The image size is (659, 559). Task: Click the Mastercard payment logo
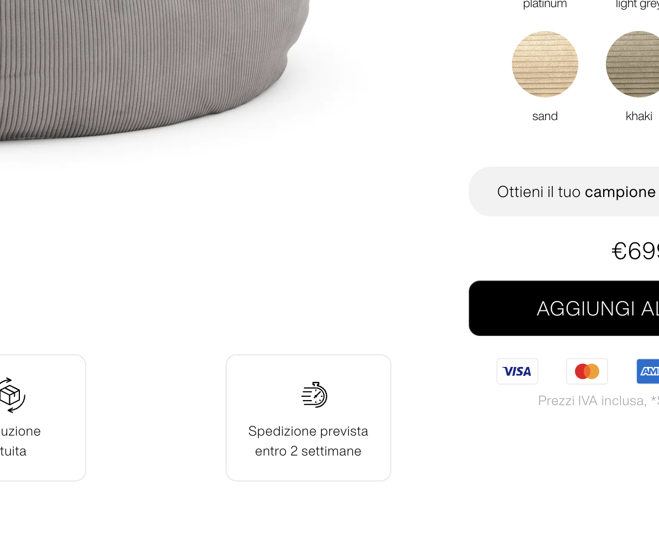pos(587,371)
